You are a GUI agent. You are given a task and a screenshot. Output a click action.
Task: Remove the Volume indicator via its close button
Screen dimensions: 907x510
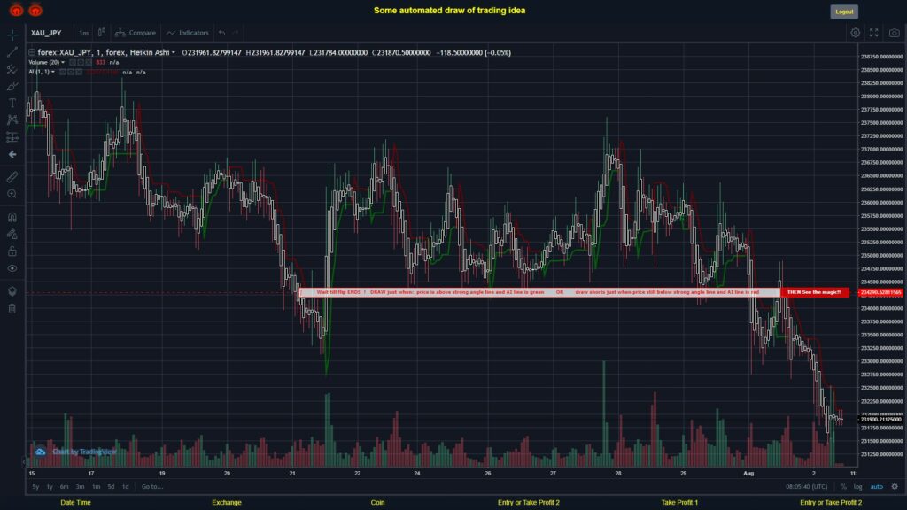pyautogui.click(x=89, y=63)
